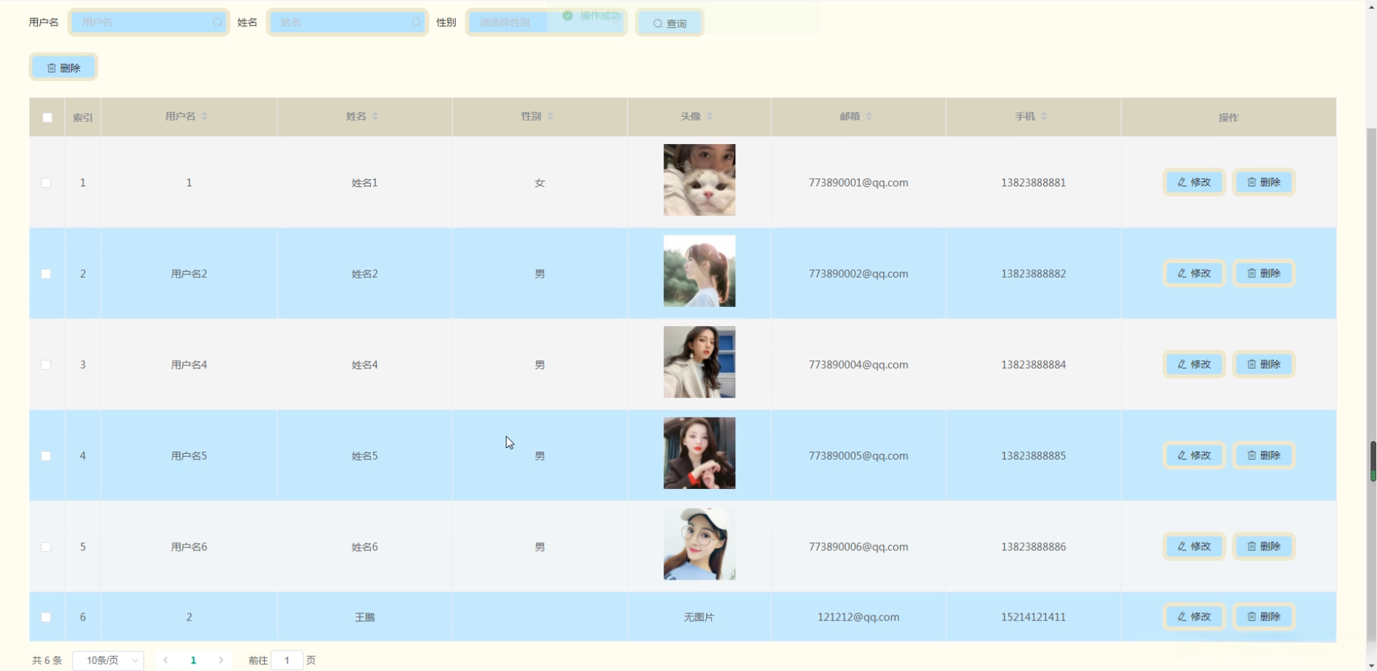Go to previous page arrow
Screen dimensions: 1377x671
(x=166, y=660)
